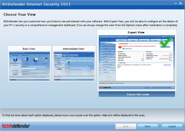Click the Intermediate View label

click(73, 49)
